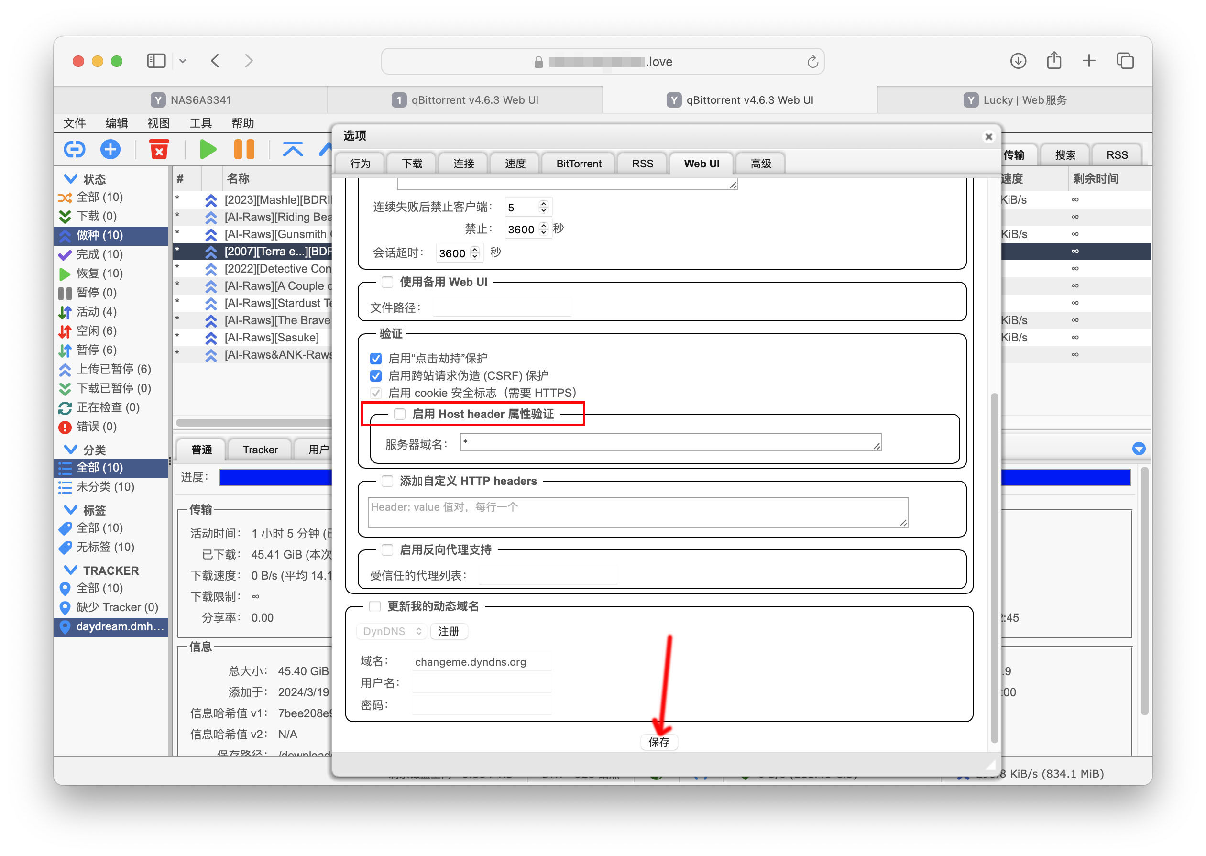1206x856 pixels.
Task: Open Safari sidebar options chevron
Action: [x=182, y=61]
